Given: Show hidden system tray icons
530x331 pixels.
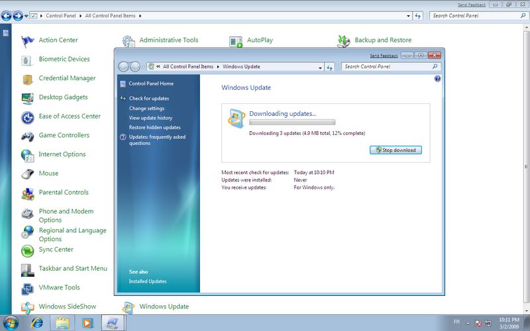Looking at the screenshot, I should pos(468,323).
